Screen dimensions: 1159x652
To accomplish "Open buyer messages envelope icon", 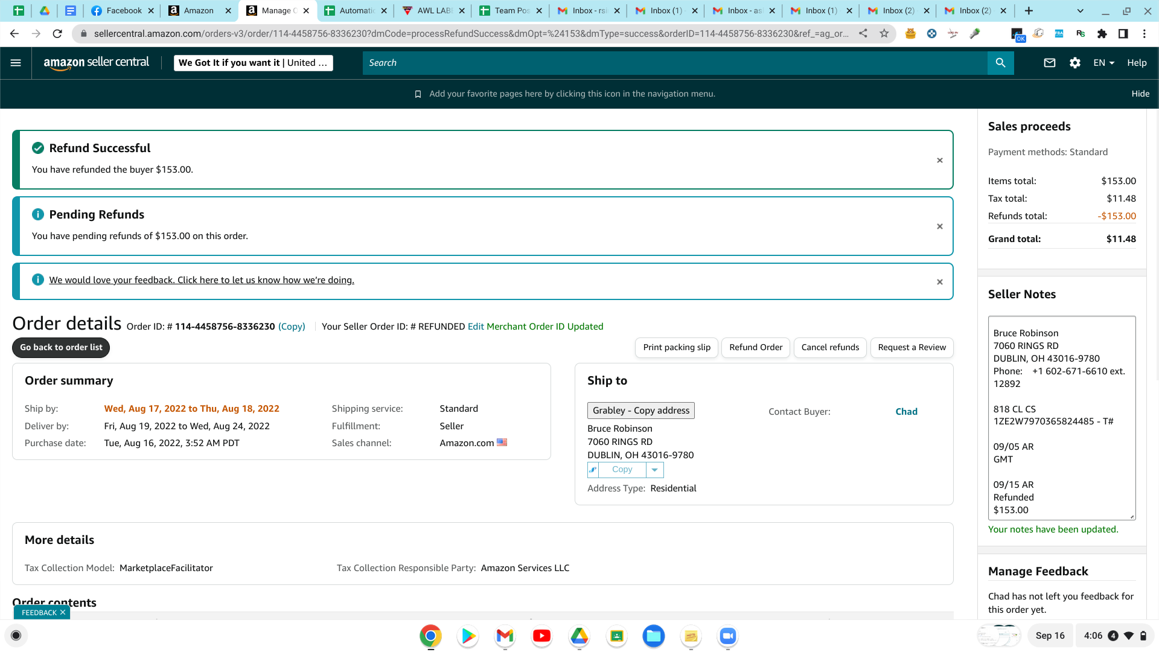I will [1050, 63].
